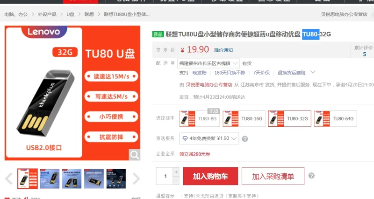
Task: Select the first product thumbnail
Action: 28,179
